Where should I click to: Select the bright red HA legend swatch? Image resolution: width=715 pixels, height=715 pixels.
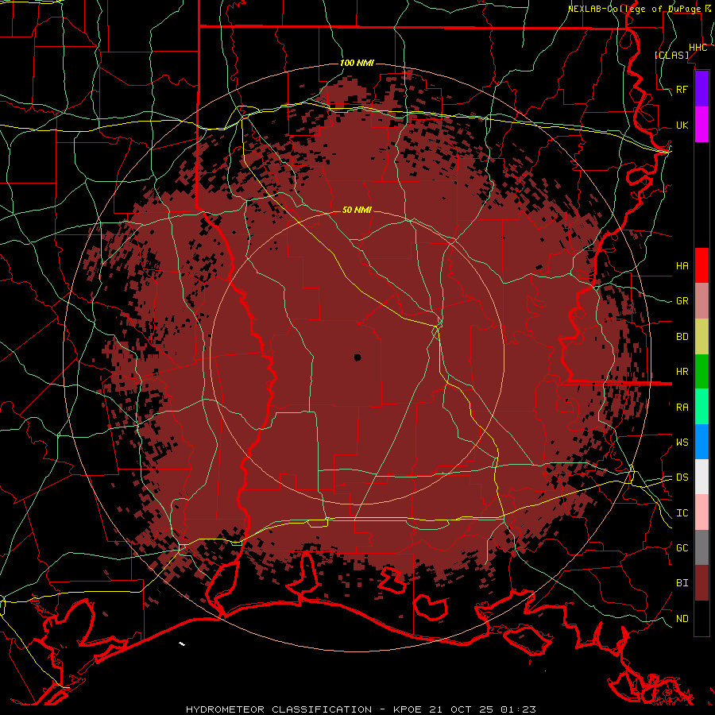pos(701,265)
